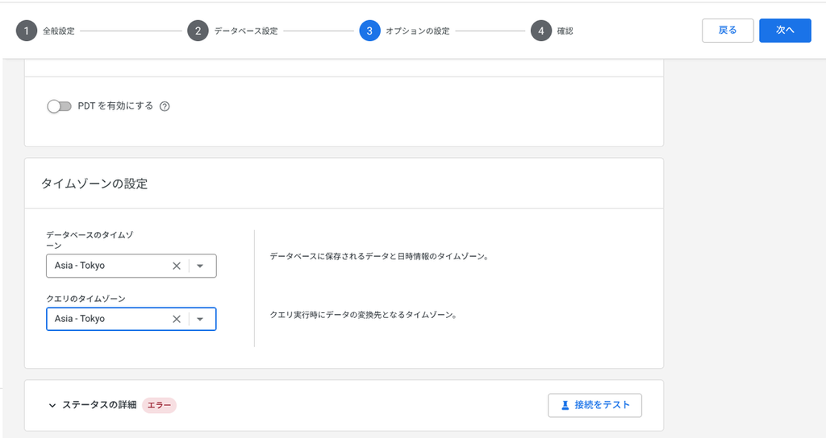
Task: Click the query timezone Asia - Tokyo field
Action: (x=131, y=319)
